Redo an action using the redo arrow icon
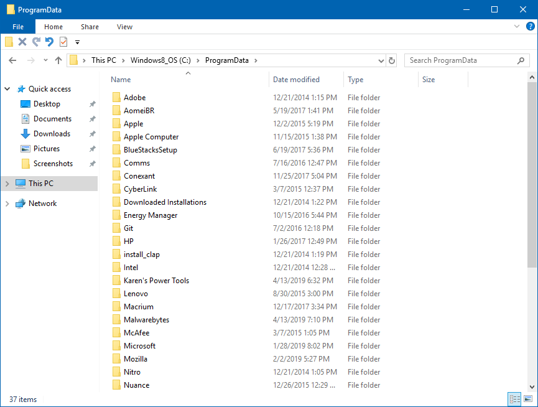Viewport: 538px width, 407px height. pyautogui.click(x=36, y=42)
